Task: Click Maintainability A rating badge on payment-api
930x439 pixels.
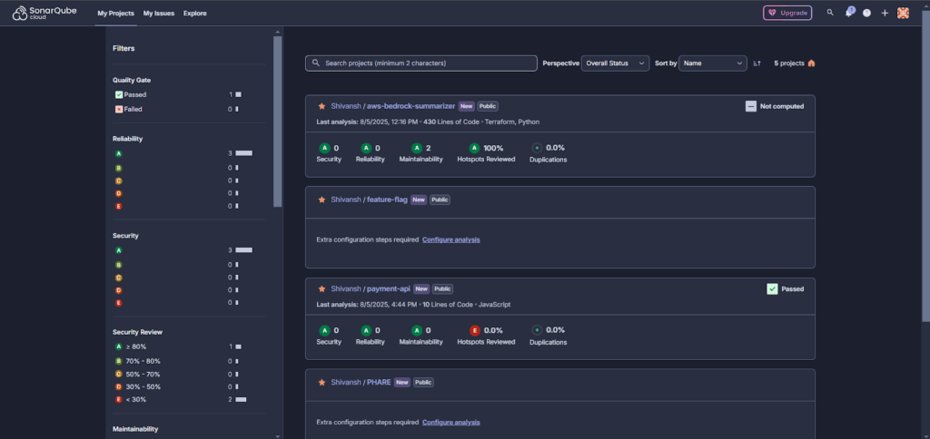Action: coord(417,330)
